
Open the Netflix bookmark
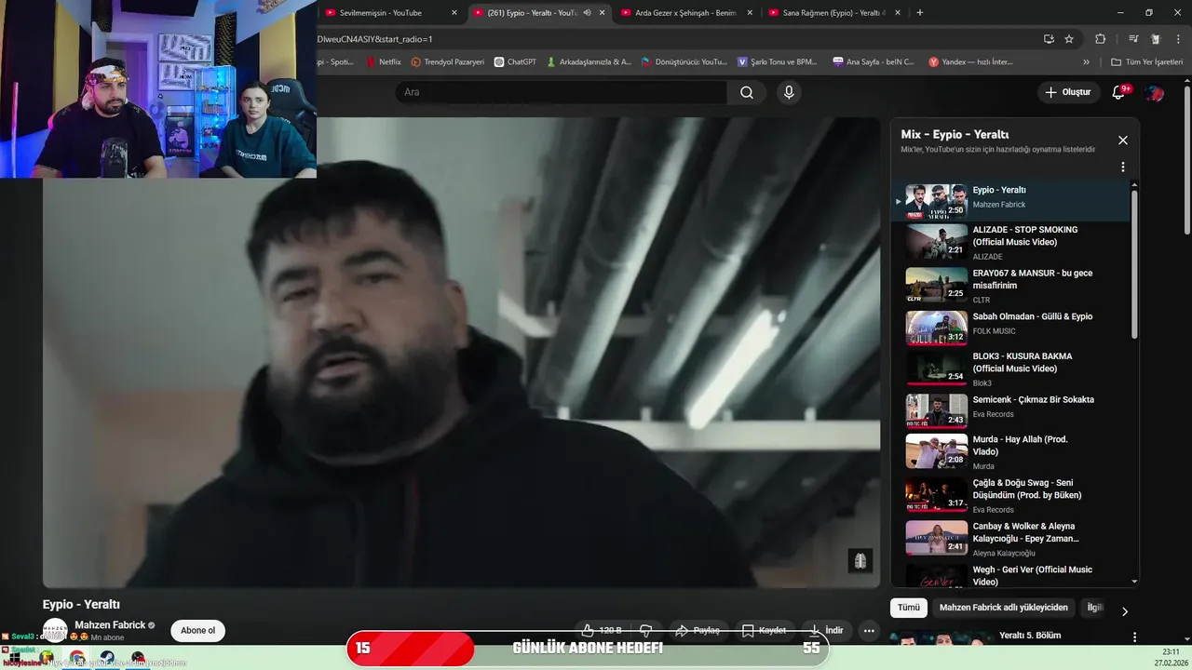(383, 62)
